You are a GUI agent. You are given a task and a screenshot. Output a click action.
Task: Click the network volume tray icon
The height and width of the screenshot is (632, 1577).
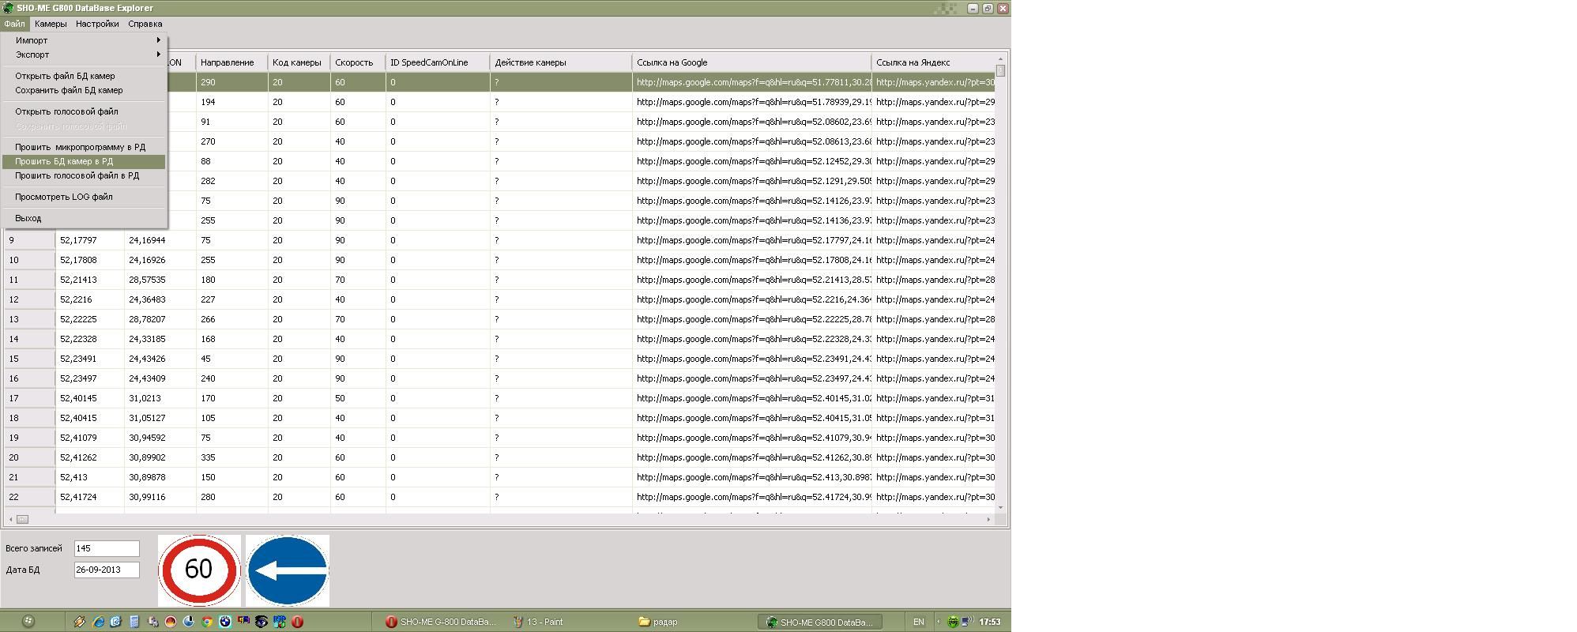pos(968,621)
